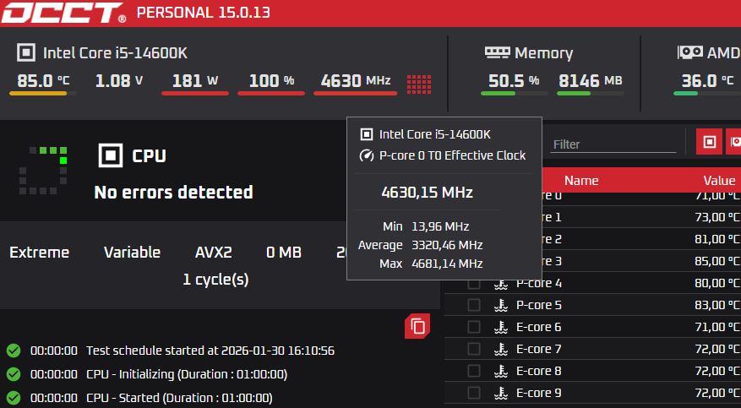Check the E-core 9 row checkbox
The width and height of the screenshot is (741, 408).
474,393
